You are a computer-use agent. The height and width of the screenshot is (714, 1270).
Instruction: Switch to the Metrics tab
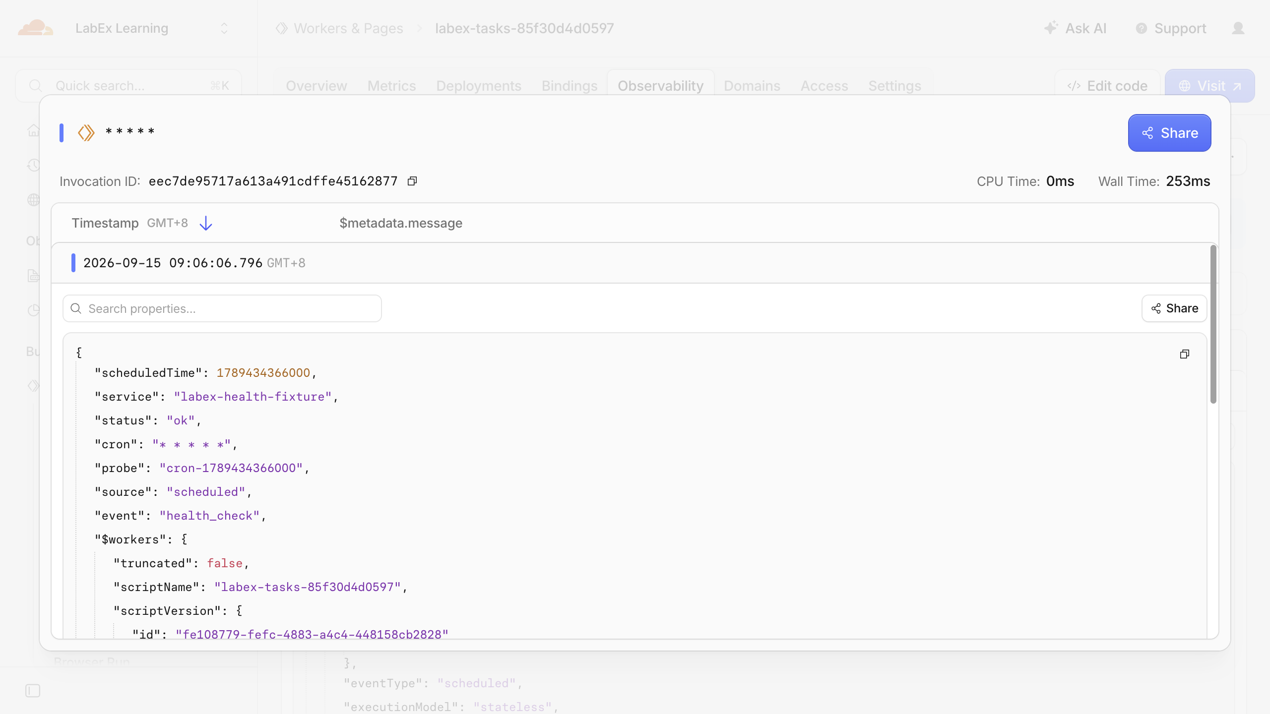(x=391, y=86)
